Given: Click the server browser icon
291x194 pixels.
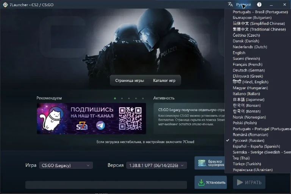Looking at the screenshot, I should click(x=202, y=163).
